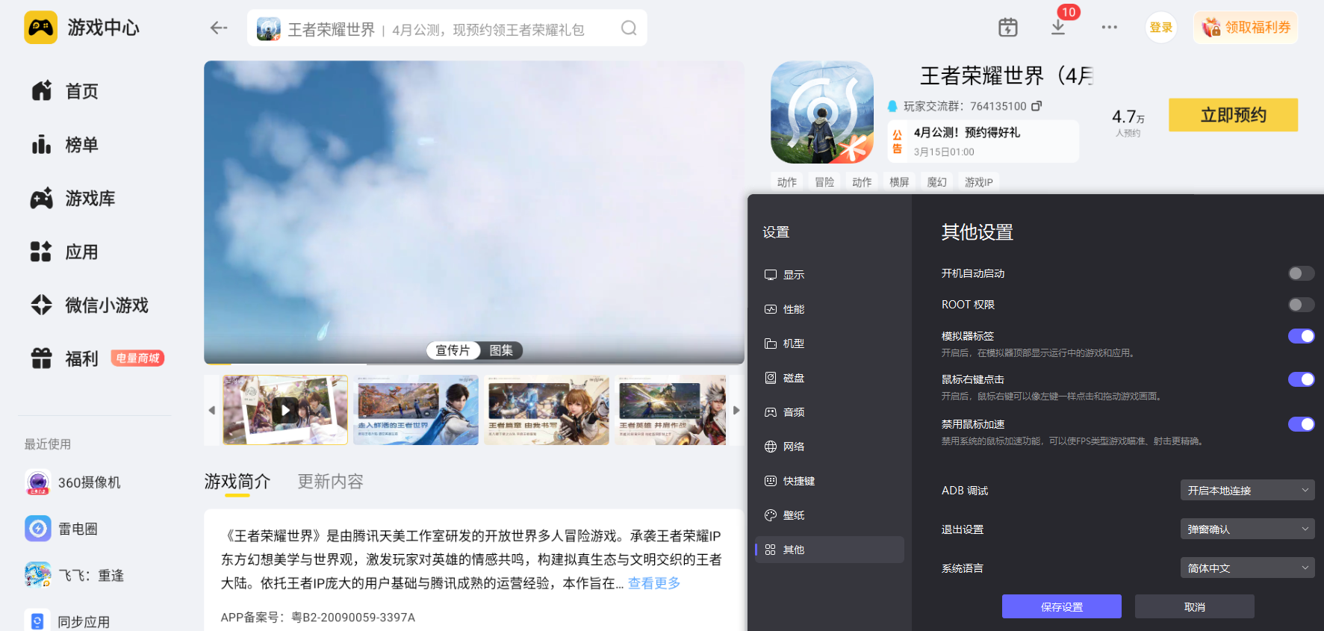This screenshot has height=631, width=1324.
Task: Select 其他 settings category
Action: (x=830, y=550)
